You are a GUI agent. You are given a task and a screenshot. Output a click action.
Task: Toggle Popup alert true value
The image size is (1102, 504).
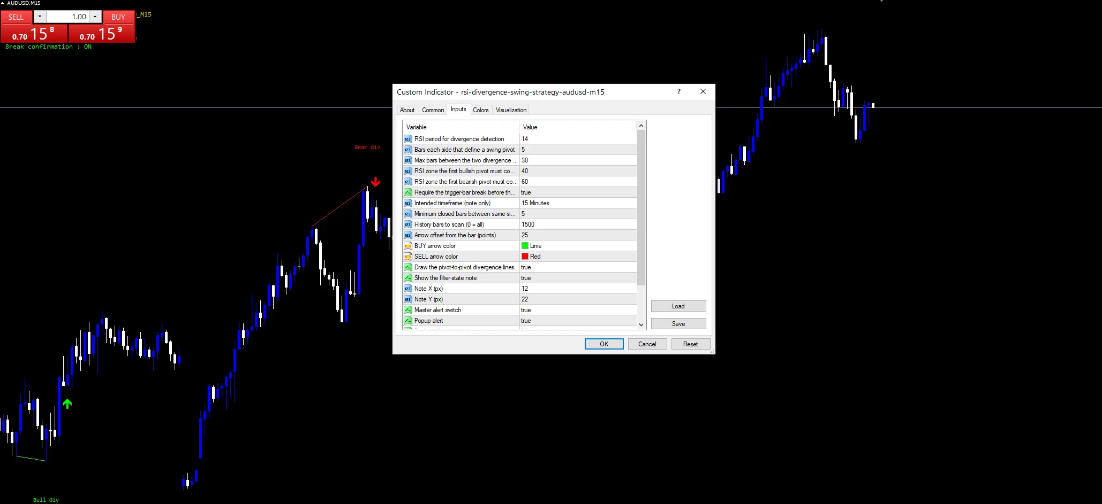(x=578, y=321)
